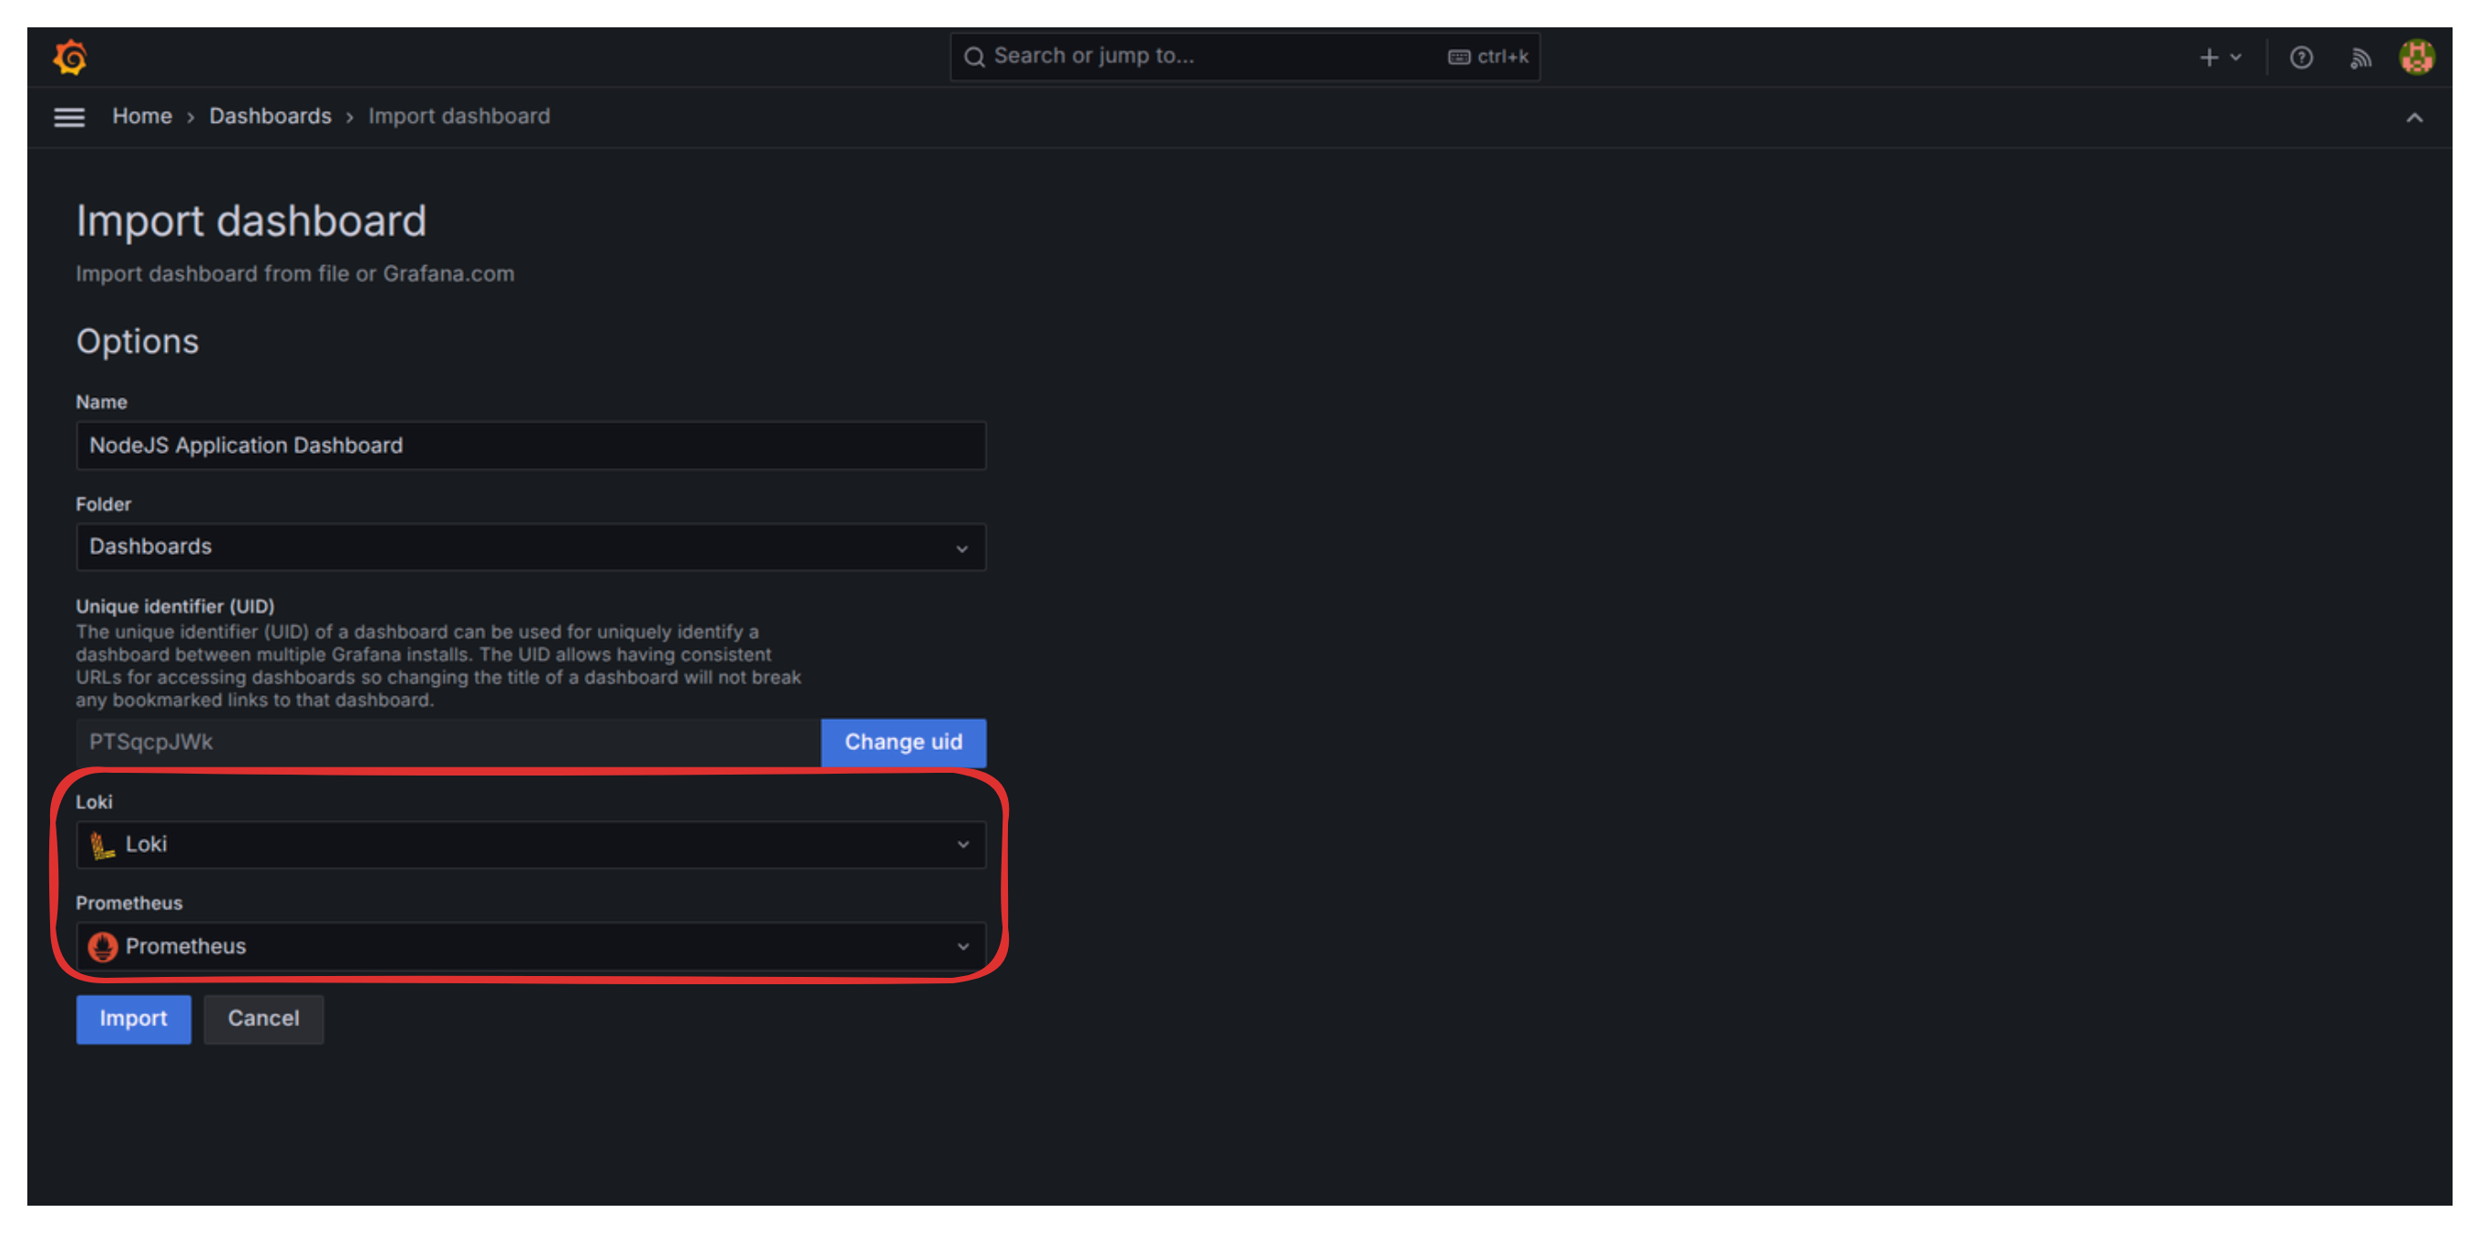The height and width of the screenshot is (1233, 2479).
Task: Click the search magnifier icon
Action: [x=974, y=57]
